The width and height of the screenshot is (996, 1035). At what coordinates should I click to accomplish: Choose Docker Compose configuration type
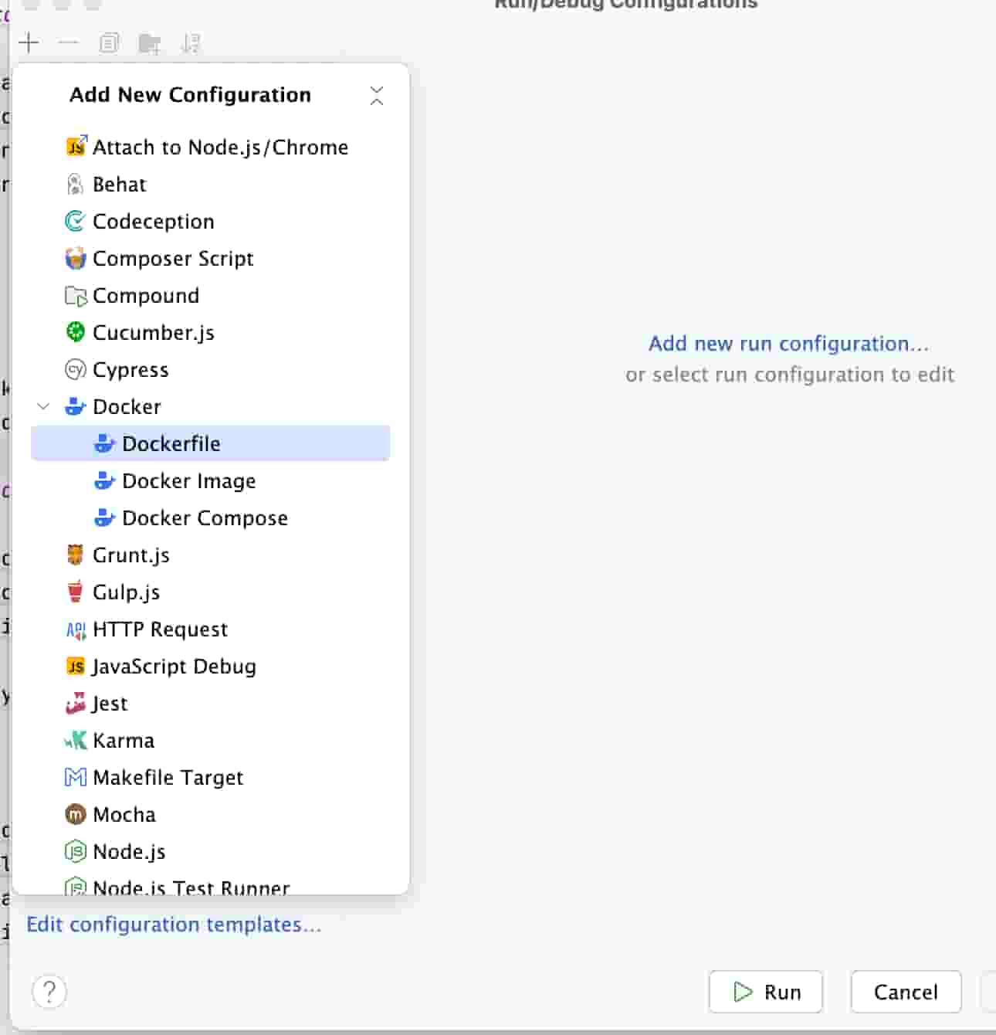210,517
